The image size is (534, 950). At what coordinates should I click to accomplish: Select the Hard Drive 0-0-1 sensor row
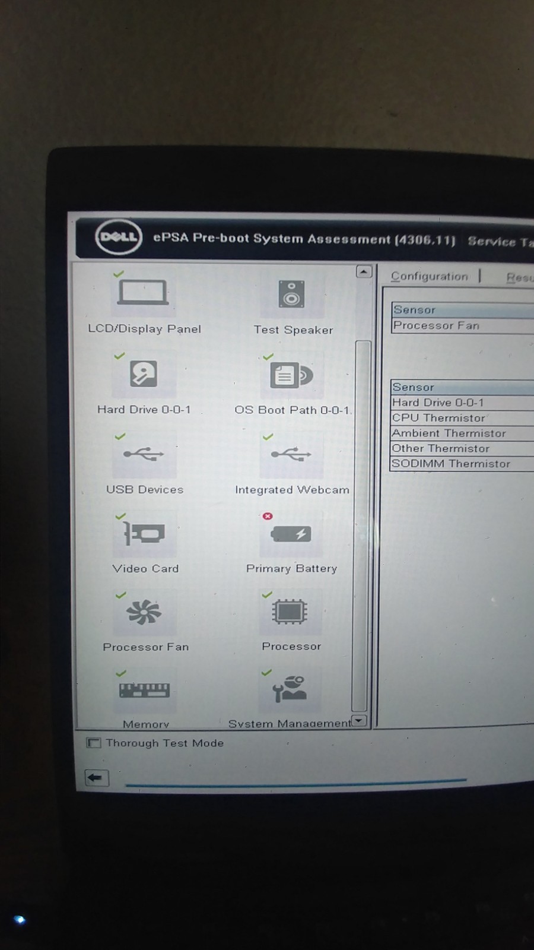point(462,403)
